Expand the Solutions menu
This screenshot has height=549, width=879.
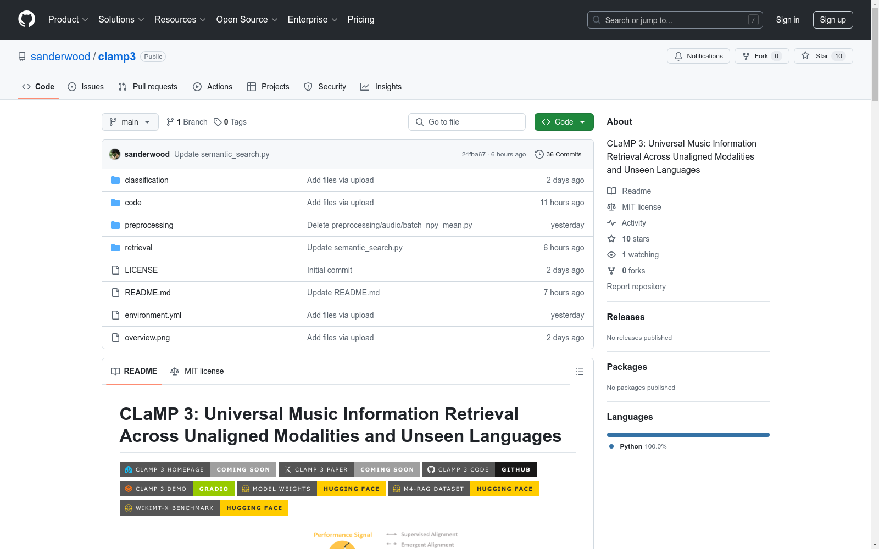[121, 20]
